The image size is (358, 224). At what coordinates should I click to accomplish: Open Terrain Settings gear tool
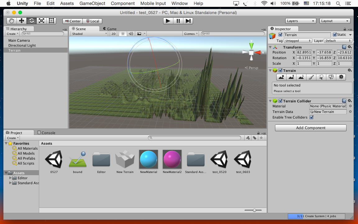click(341, 77)
